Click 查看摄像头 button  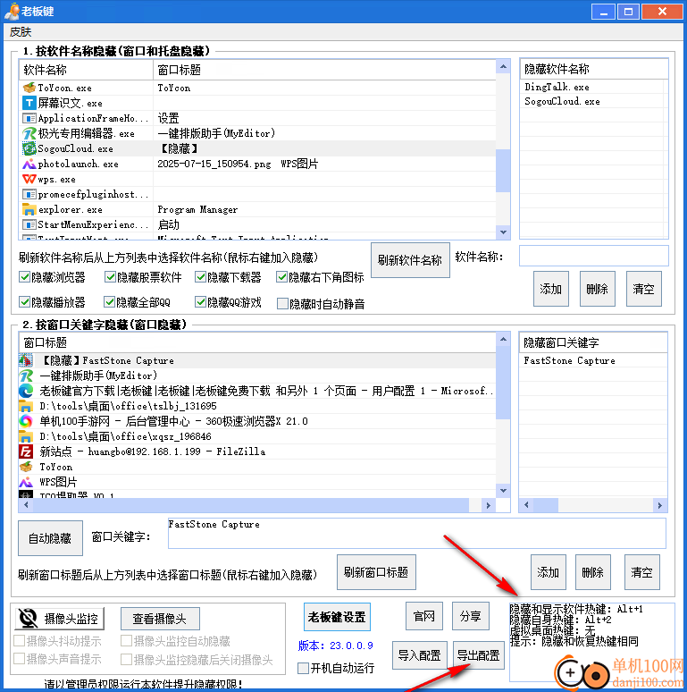point(160,619)
